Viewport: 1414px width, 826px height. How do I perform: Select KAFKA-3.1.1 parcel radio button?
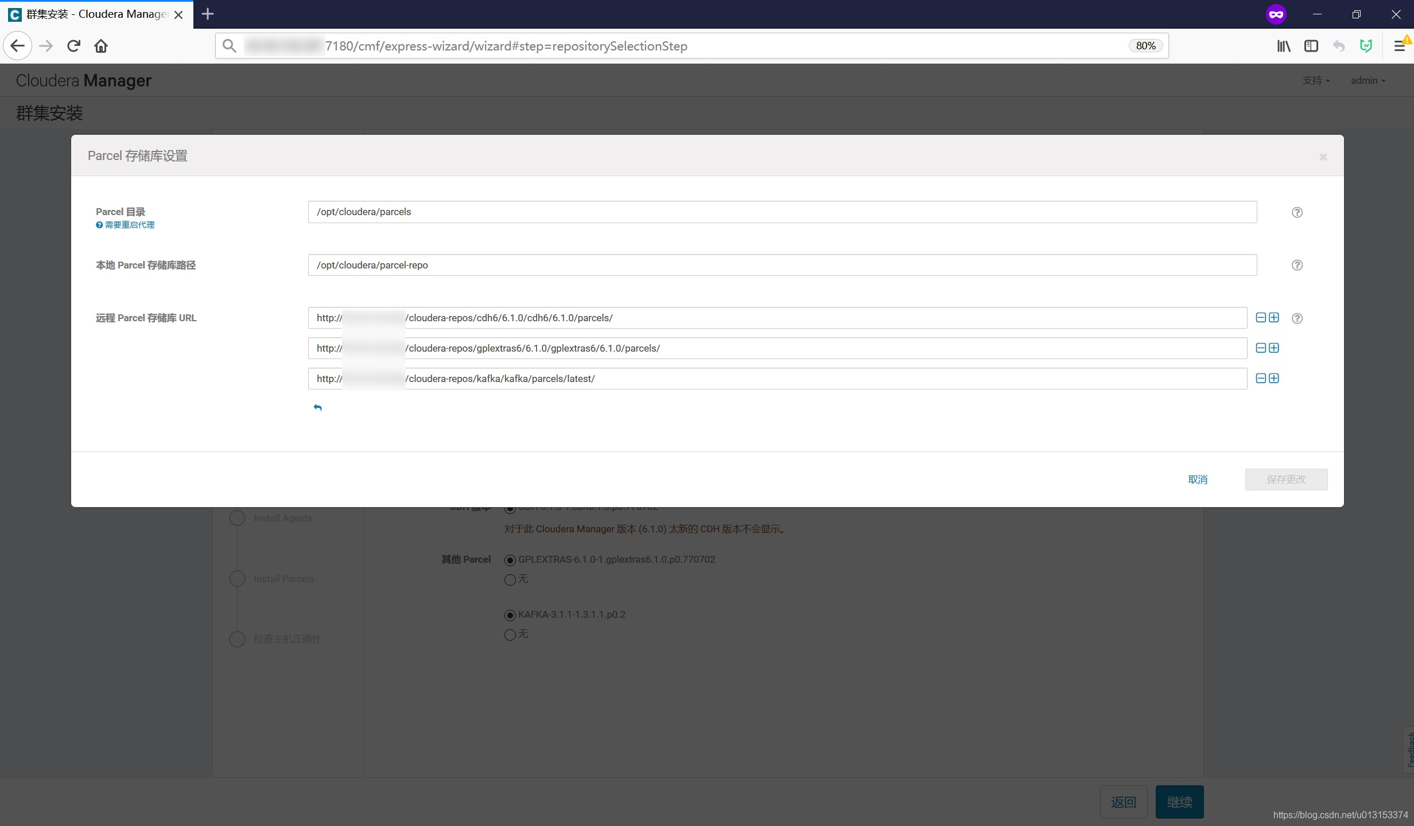[x=510, y=615]
